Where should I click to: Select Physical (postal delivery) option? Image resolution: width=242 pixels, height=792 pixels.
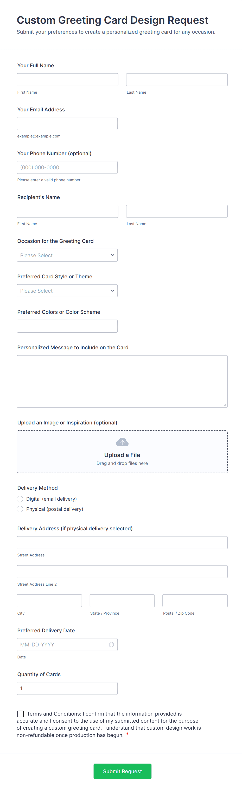20,509
